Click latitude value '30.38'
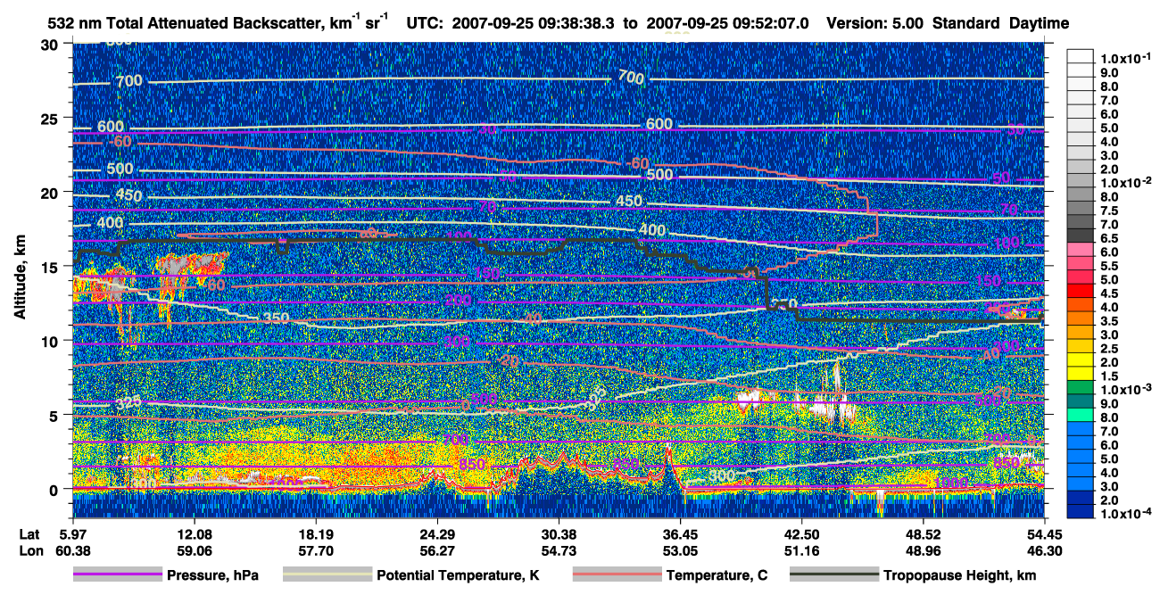The height and width of the screenshot is (595, 1160). [x=558, y=533]
